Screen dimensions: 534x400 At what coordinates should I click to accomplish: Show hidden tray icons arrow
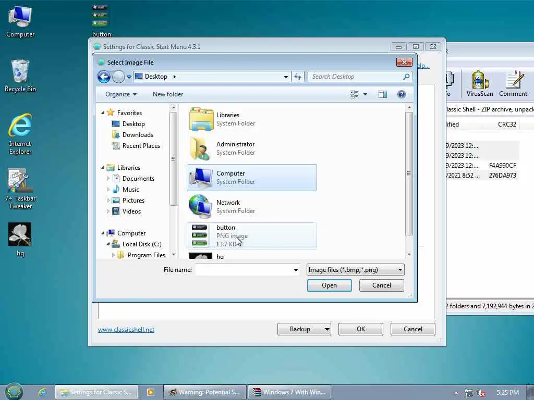(x=456, y=393)
